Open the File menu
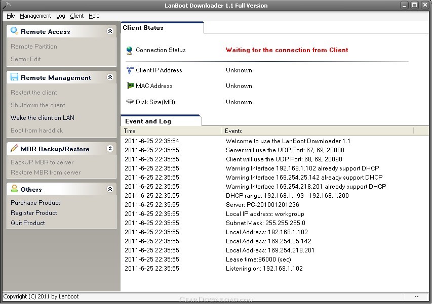 coord(11,16)
